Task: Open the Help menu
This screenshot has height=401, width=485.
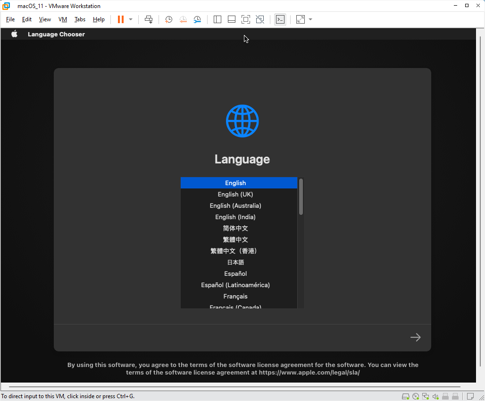Action: [99, 19]
